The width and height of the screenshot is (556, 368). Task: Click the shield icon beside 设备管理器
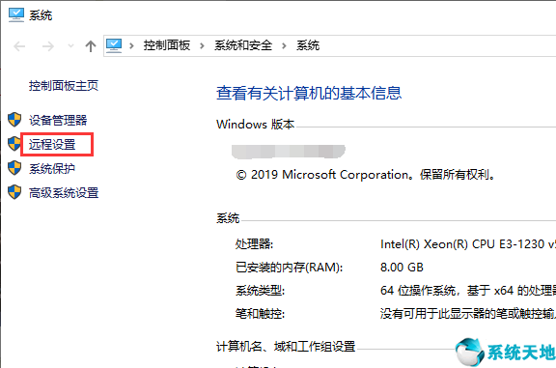pos(14,120)
